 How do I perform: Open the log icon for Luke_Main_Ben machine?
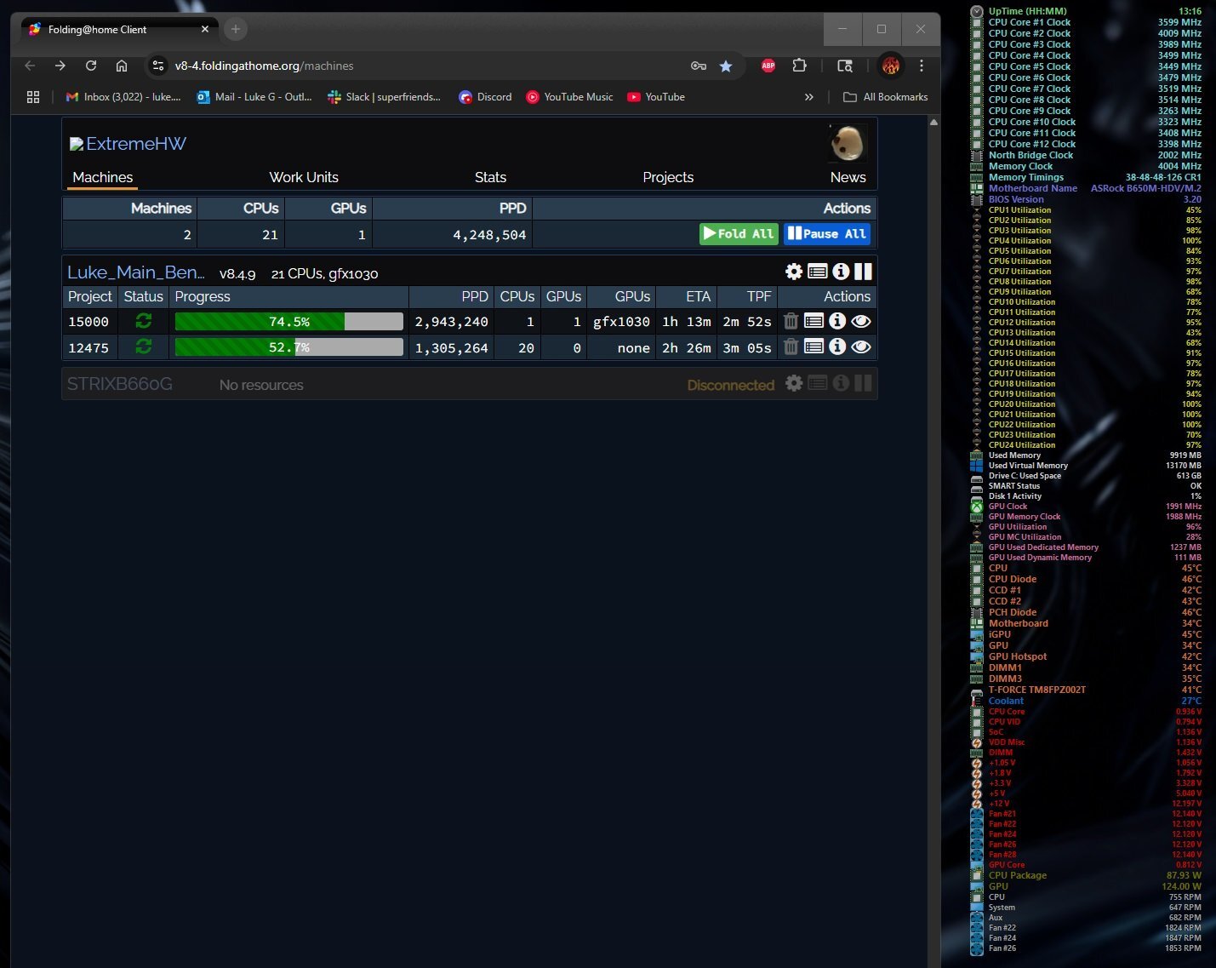(817, 272)
